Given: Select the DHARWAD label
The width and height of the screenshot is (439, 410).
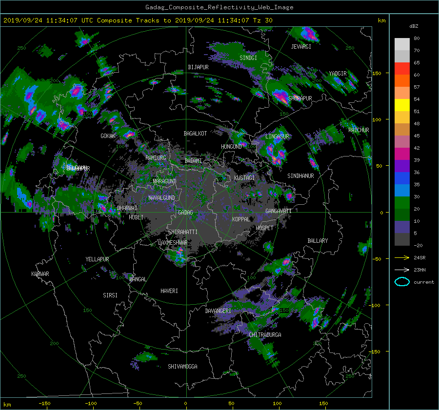Looking at the screenshot, I should coord(127,208).
